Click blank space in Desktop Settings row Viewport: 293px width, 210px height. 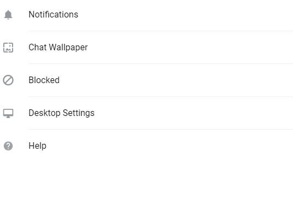[x=194, y=113]
